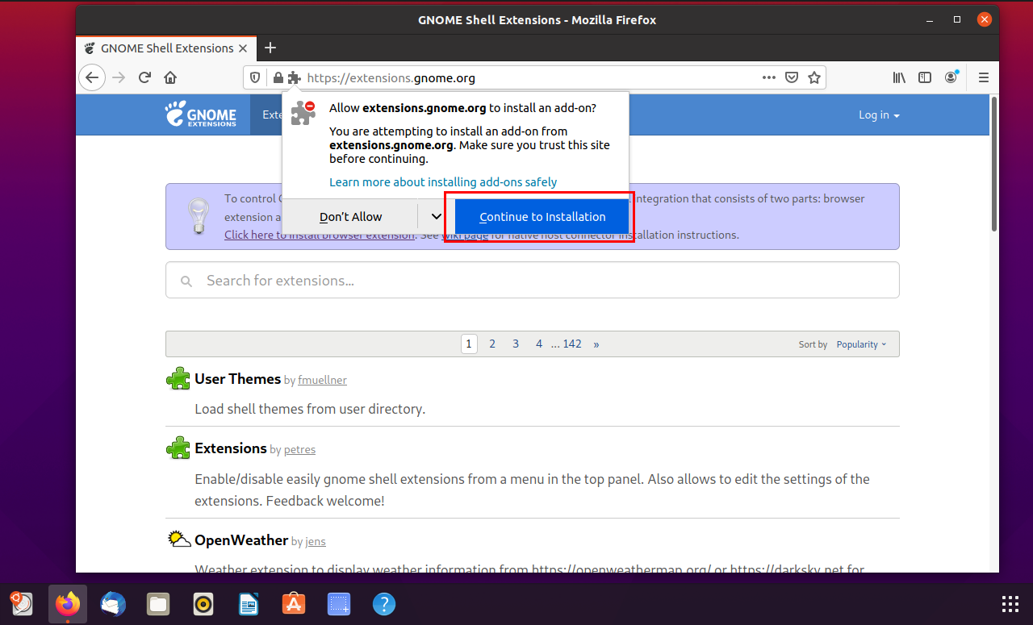Click the padlock site security icon
Image resolution: width=1033 pixels, height=625 pixels.
coord(278,78)
